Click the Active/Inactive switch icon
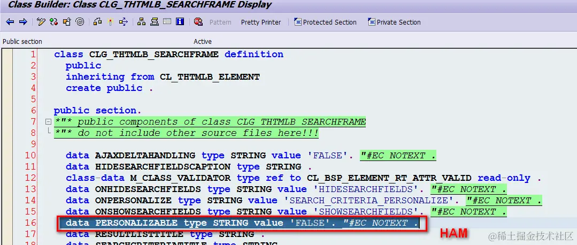The height and width of the screenshot is (245, 577). (x=53, y=22)
